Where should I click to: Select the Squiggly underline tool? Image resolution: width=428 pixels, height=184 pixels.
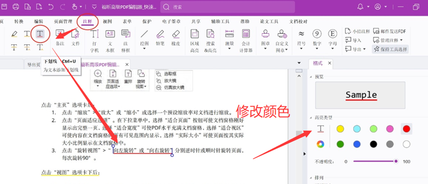27,34
